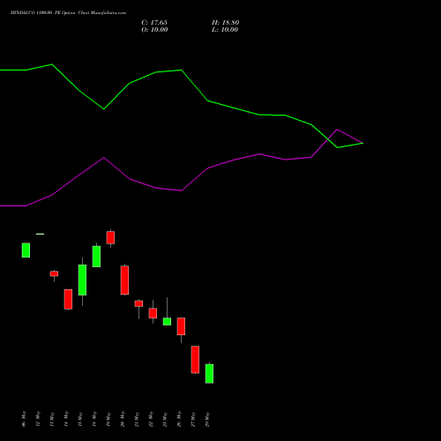
Task: Click the close price value C: 17.65
Action: click(154, 23)
